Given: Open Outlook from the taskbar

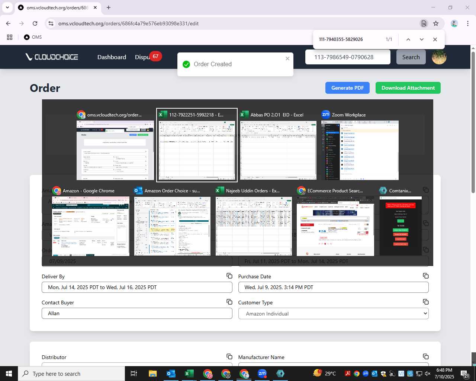Looking at the screenshot, I should point(171,374).
